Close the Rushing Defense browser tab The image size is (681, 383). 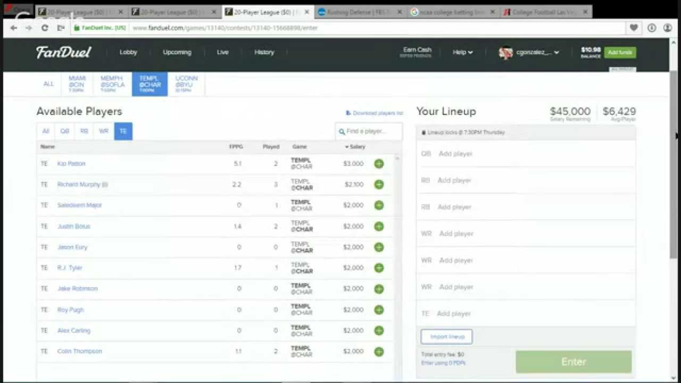400,12
